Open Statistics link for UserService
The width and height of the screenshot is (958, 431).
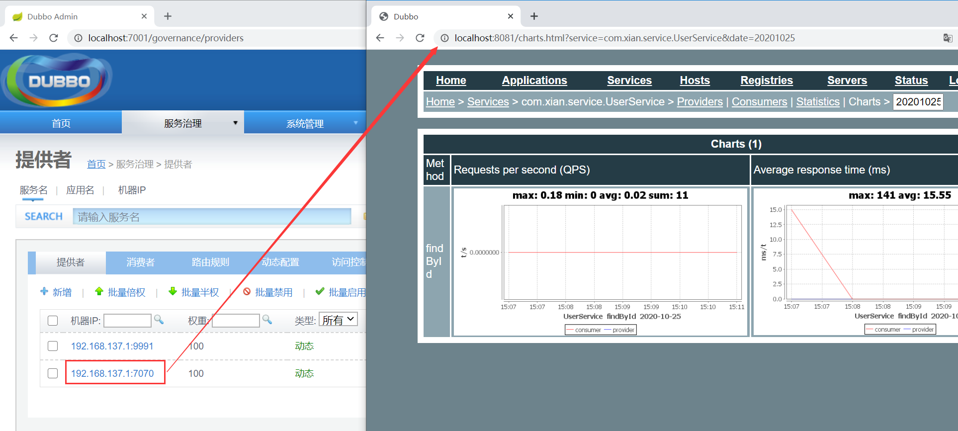tap(818, 102)
